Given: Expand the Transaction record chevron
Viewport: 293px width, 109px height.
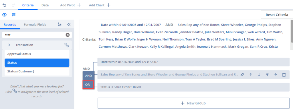Looking at the screenshot, I should click(9, 45).
